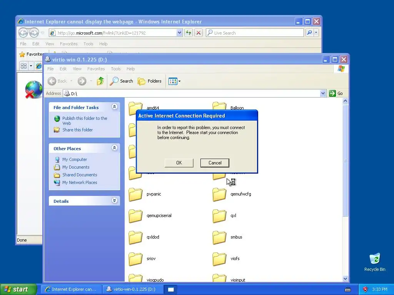Open IE address bar dropdown arrow
394x295 pixels.
(x=179, y=33)
